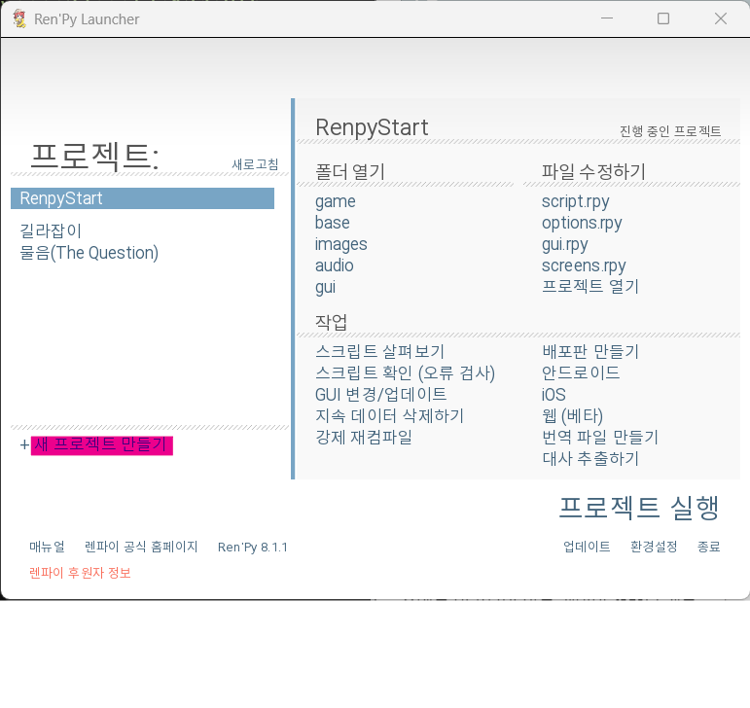Select the 물음(The Question) project
Viewport: 750px width, 708px height.
click(x=89, y=253)
